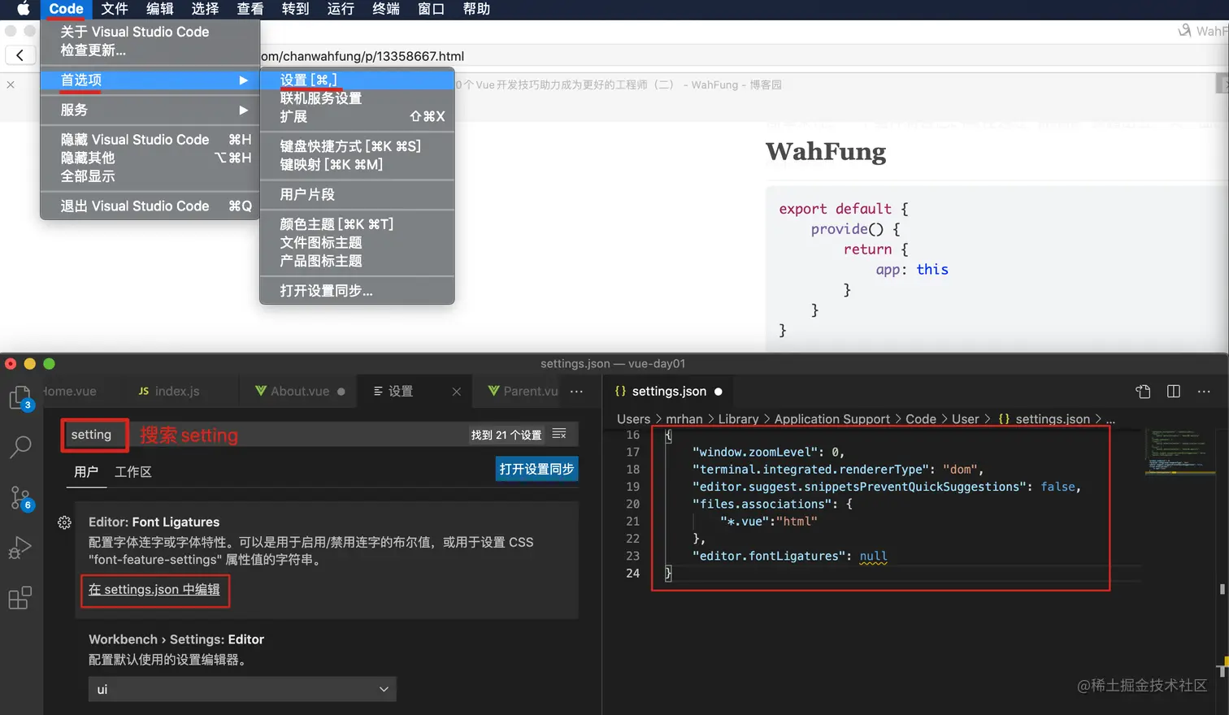Choose 颜色主题 submenu item
Viewport: 1229px width, 715px height.
tap(357, 224)
